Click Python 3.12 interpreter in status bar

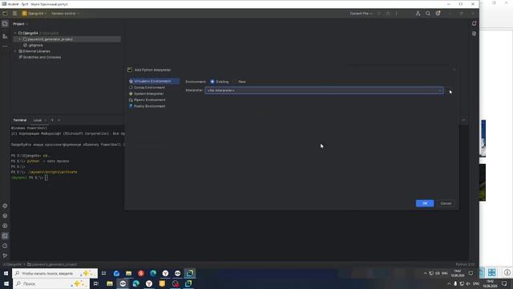pos(465,264)
